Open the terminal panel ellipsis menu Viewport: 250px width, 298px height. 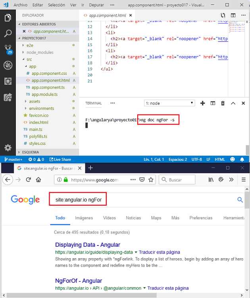click(x=113, y=103)
